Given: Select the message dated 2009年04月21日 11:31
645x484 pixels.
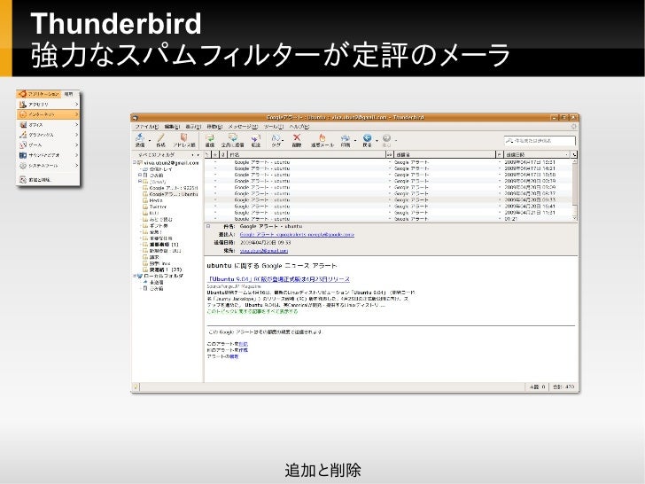Looking at the screenshot, I should click(388, 213).
